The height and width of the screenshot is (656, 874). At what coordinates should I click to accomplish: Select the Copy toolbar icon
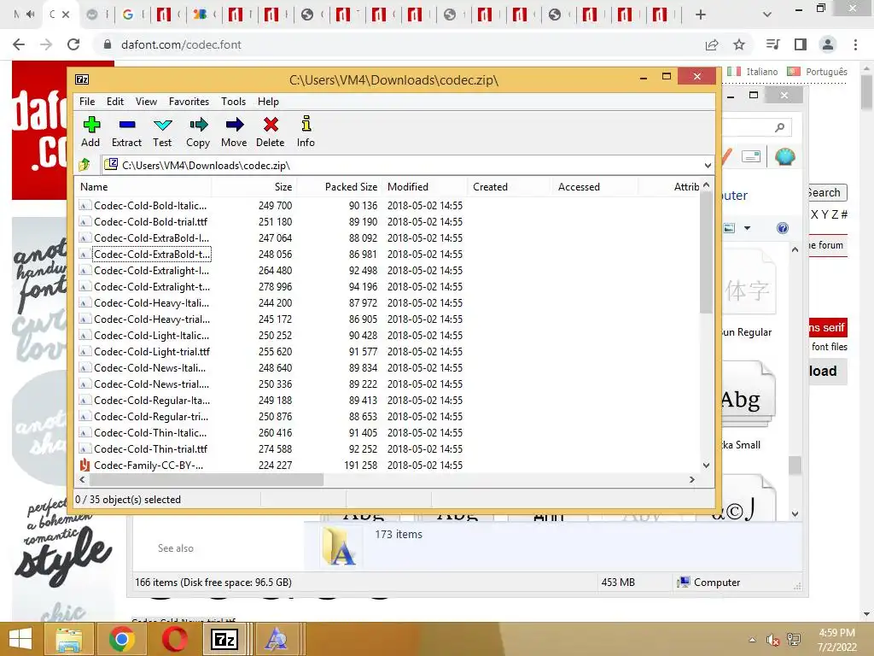pos(198,132)
